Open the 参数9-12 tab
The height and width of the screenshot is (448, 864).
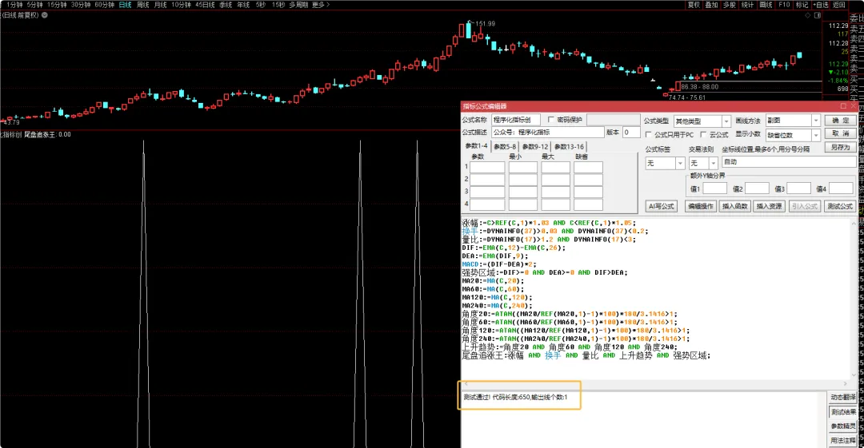pos(535,146)
